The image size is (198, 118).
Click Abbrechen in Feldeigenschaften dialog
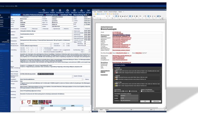(x=156, y=101)
